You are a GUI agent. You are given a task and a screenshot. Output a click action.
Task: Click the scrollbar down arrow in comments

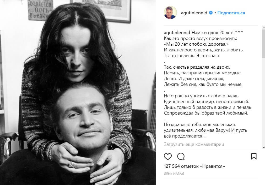click(263, 147)
